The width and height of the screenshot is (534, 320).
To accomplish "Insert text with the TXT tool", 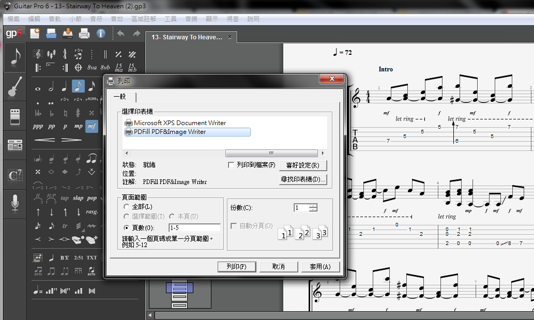I will (91, 257).
